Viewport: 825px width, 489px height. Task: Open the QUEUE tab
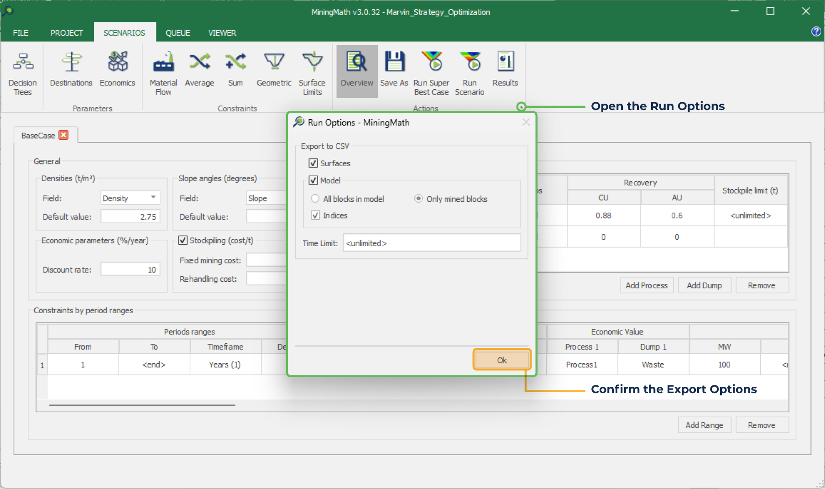tap(178, 33)
